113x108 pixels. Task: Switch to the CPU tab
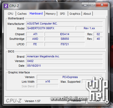tap(10, 14)
